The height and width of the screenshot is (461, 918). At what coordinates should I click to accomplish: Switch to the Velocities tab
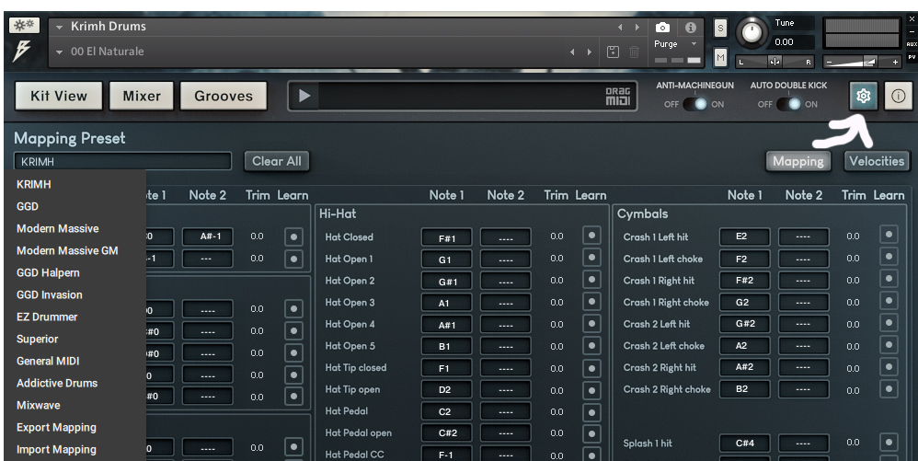877,161
